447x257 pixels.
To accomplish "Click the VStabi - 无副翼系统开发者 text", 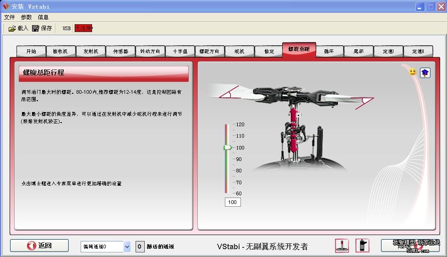I will click(262, 246).
